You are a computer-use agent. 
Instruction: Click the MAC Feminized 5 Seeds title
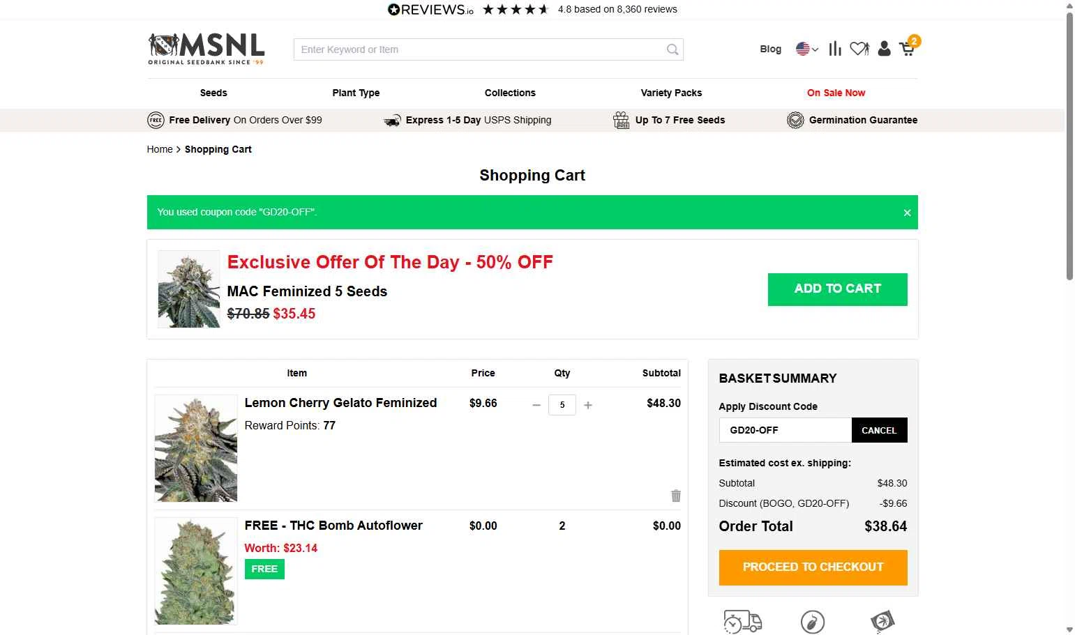tap(307, 291)
